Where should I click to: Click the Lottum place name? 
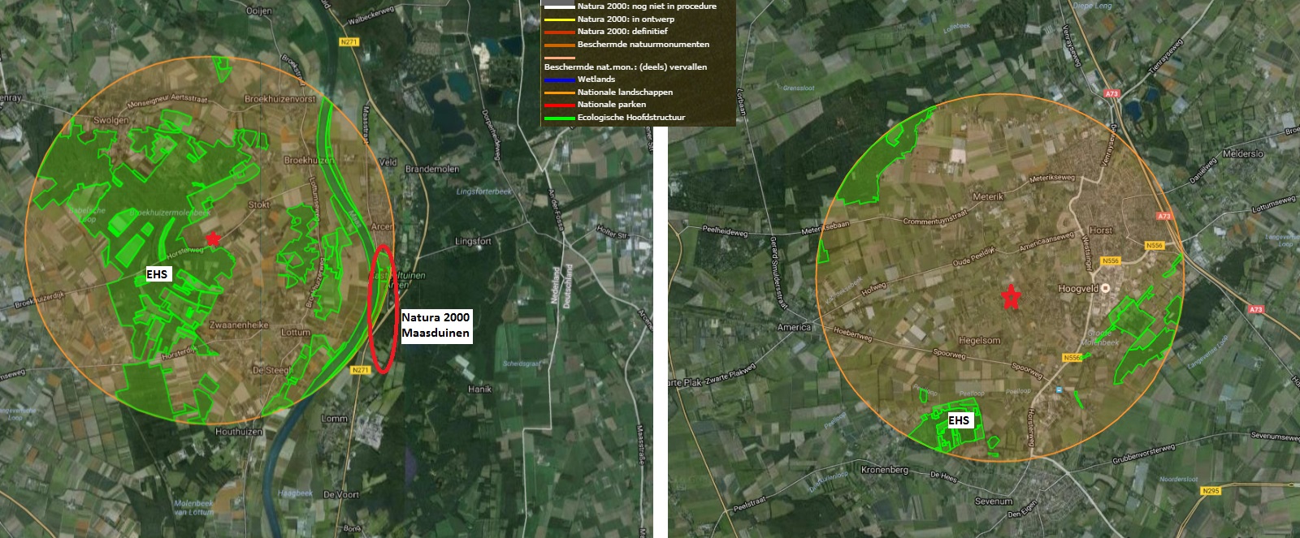[x=295, y=333]
